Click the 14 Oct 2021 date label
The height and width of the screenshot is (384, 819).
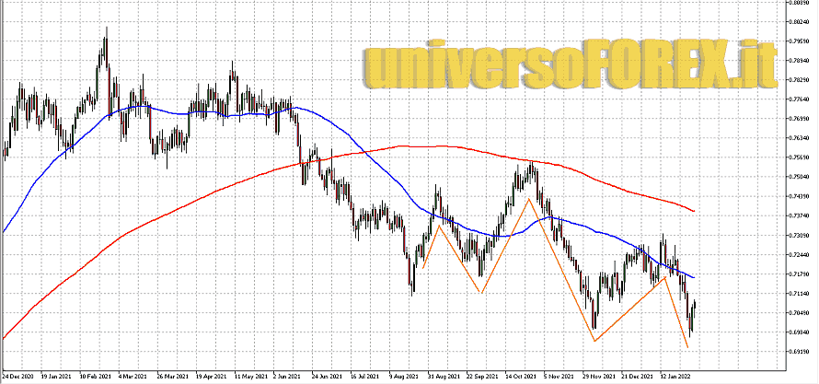[x=522, y=376]
